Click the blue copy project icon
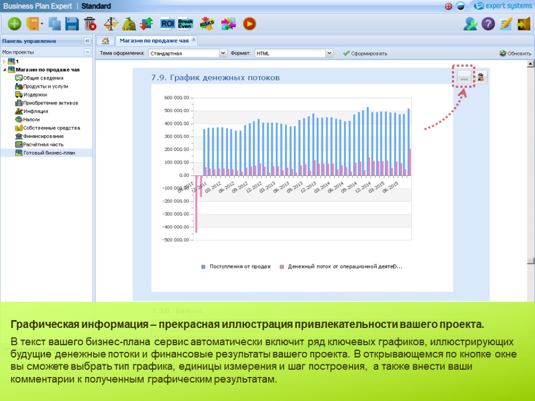This screenshot has height=401, width=535. 54,24
